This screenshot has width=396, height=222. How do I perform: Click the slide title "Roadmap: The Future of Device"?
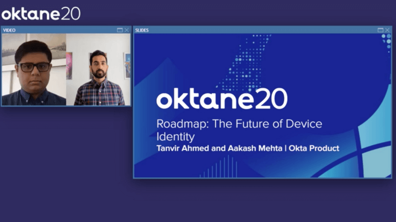[239, 123]
